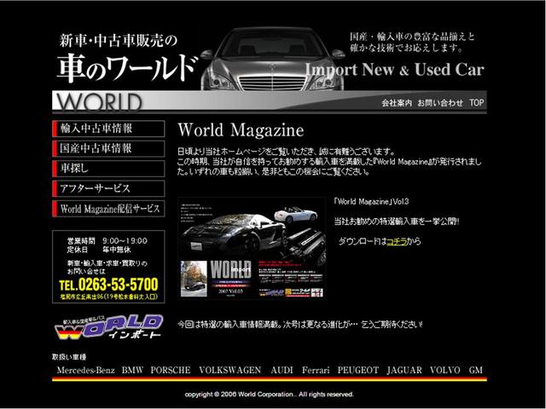This screenshot has width=546, height=409.
Task: Click the yellow address line under phone number
Action: coord(108,297)
